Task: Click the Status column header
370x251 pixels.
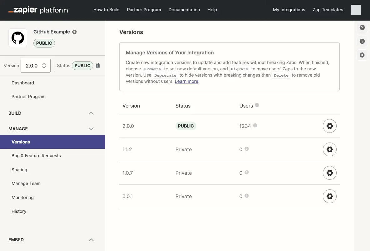Action: [183, 106]
